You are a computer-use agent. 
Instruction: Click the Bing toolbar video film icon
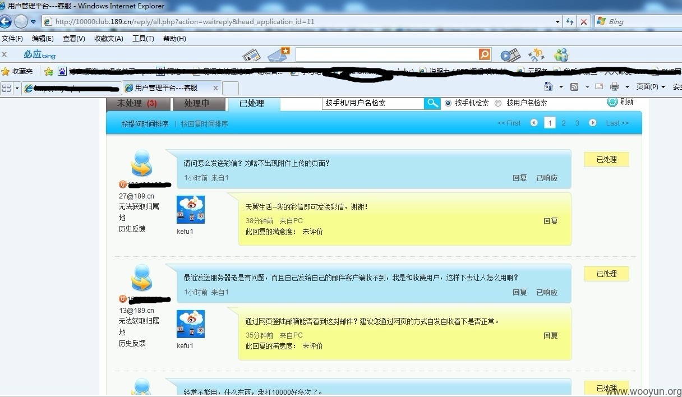tap(510, 55)
